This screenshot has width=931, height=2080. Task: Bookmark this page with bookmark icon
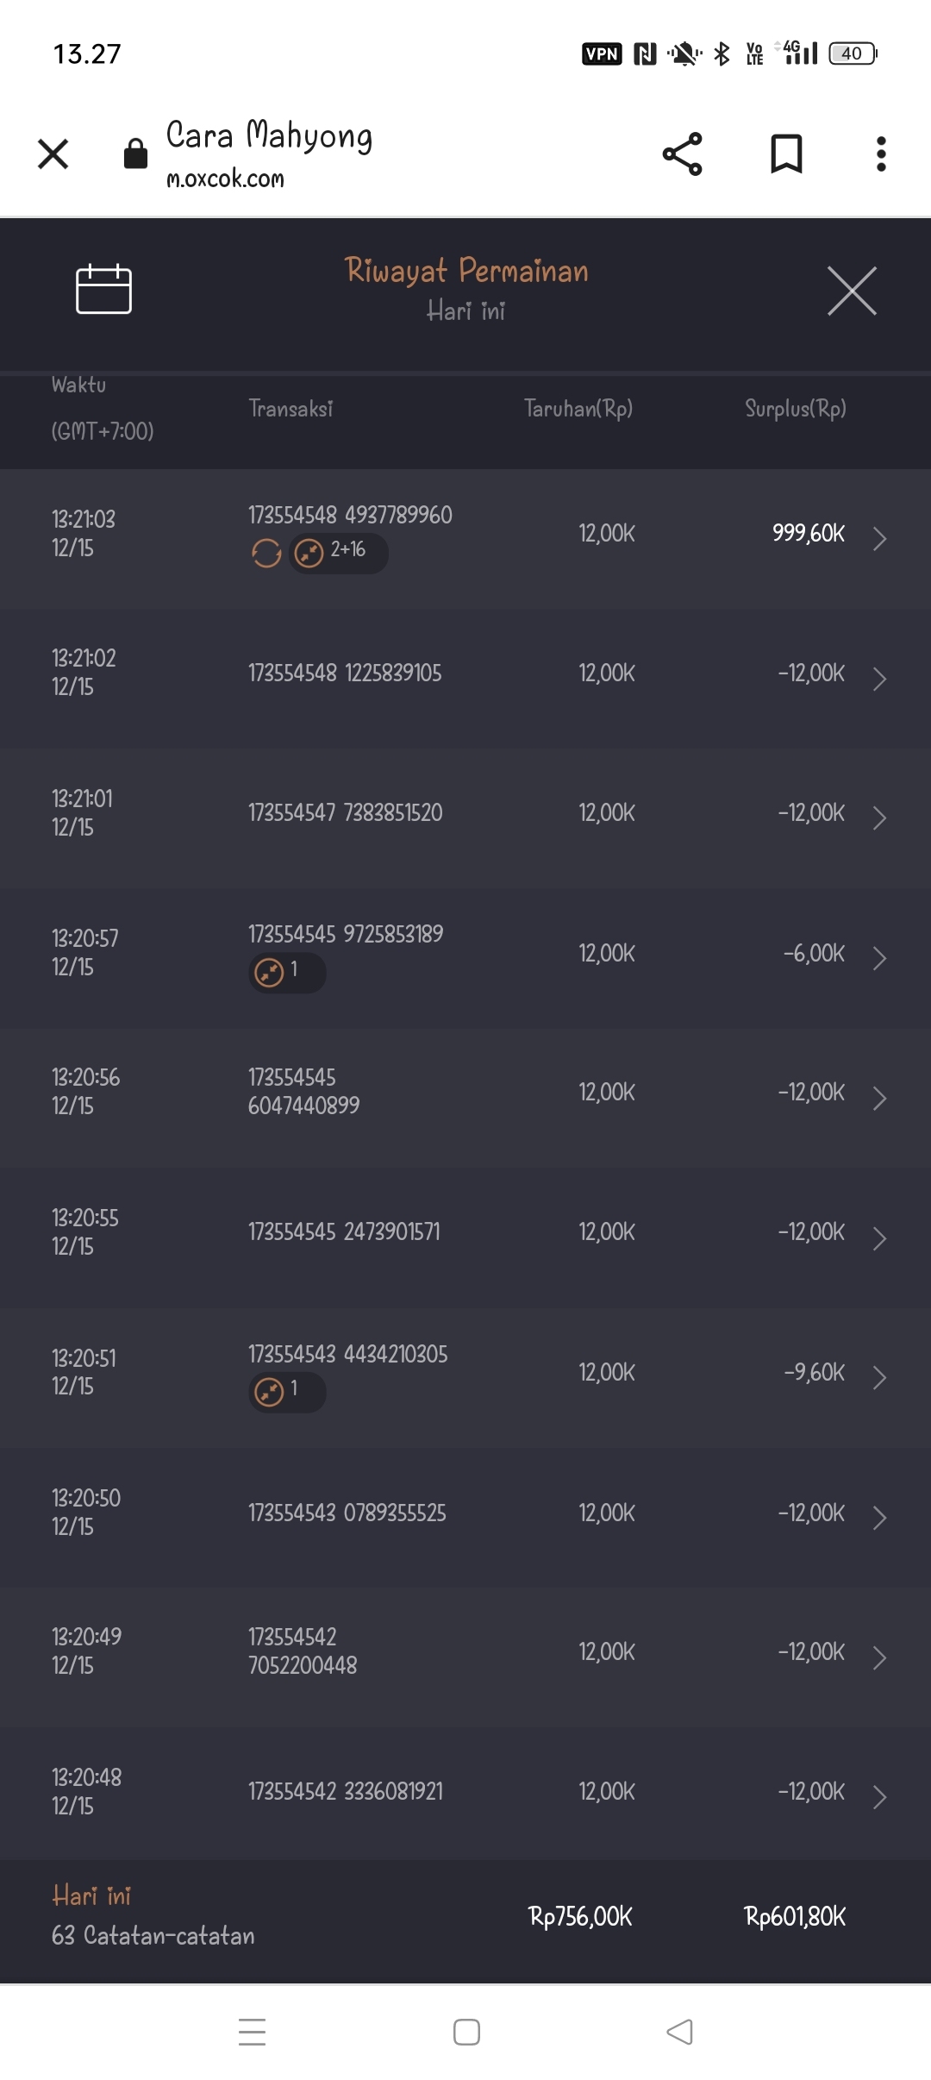coord(785,154)
